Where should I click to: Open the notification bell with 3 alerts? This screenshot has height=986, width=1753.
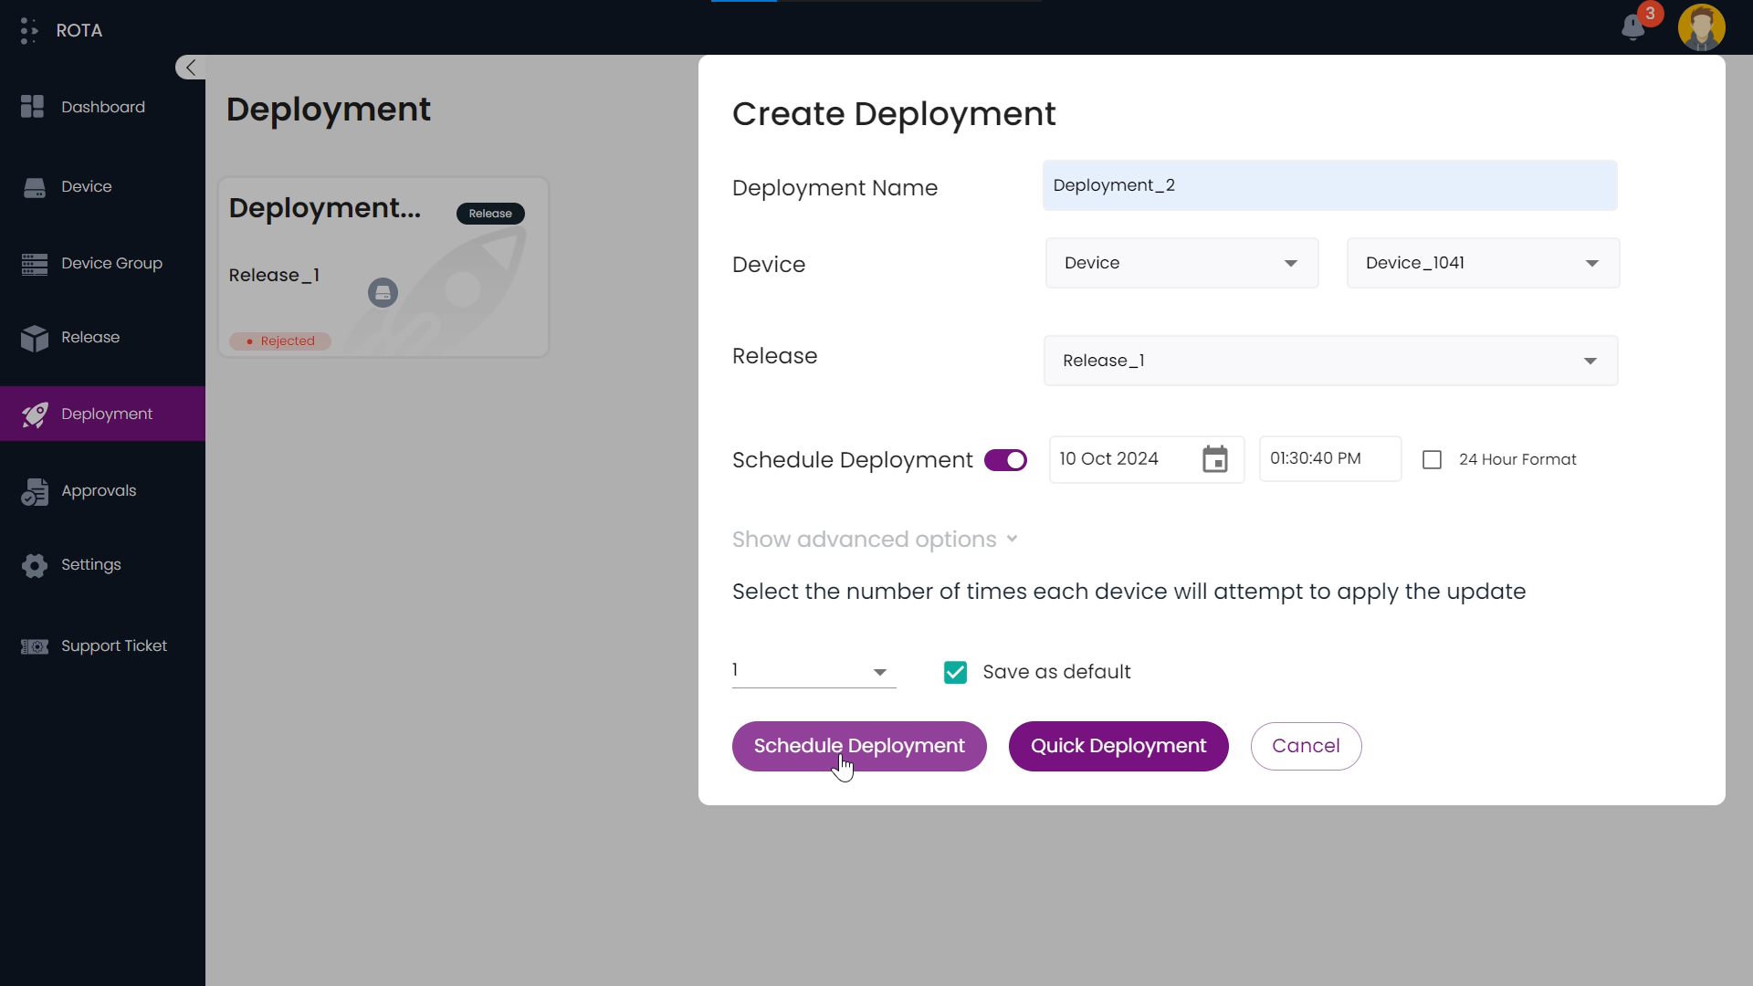[1634, 27]
